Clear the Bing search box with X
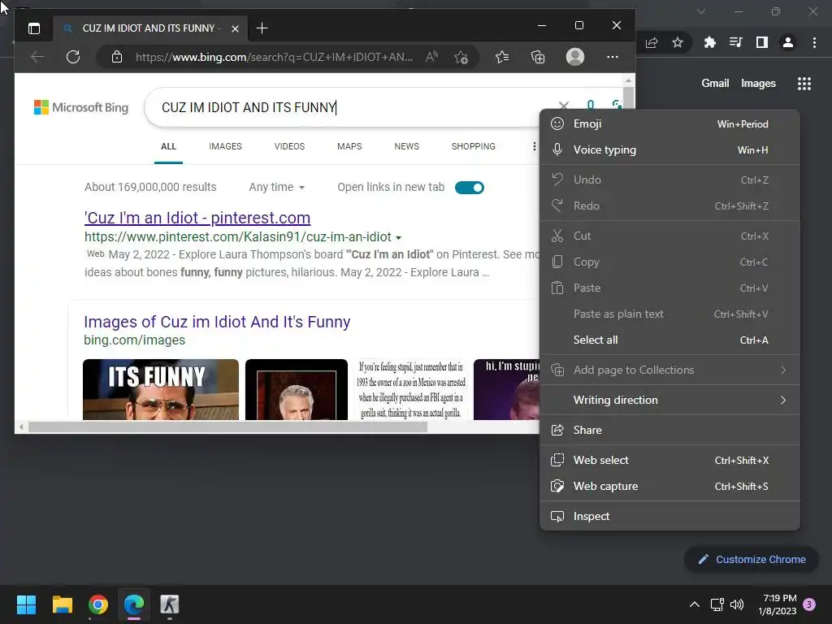 [x=564, y=106]
